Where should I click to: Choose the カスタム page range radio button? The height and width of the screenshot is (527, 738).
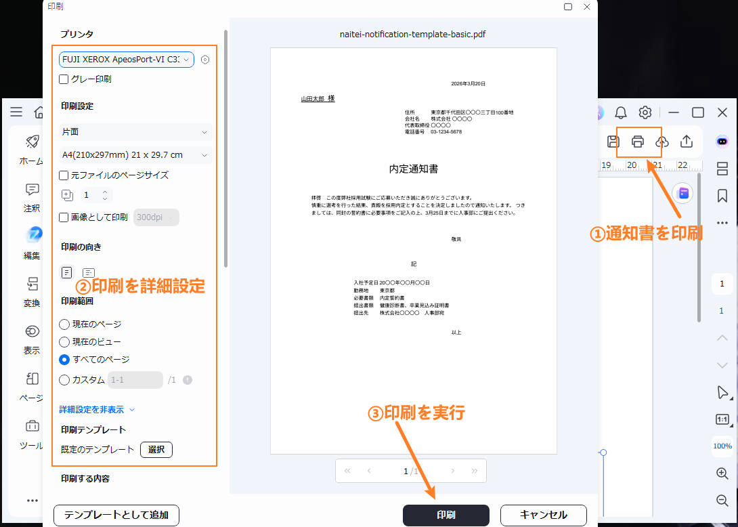(x=65, y=380)
